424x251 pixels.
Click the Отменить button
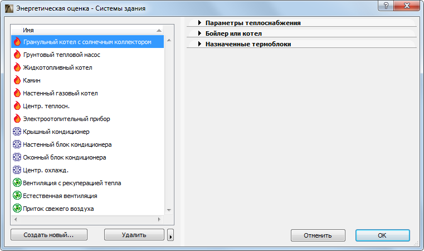pyautogui.click(x=318, y=235)
